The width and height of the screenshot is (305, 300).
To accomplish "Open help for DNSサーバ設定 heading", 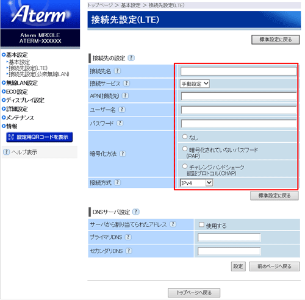I will pyautogui.click(x=136, y=212).
